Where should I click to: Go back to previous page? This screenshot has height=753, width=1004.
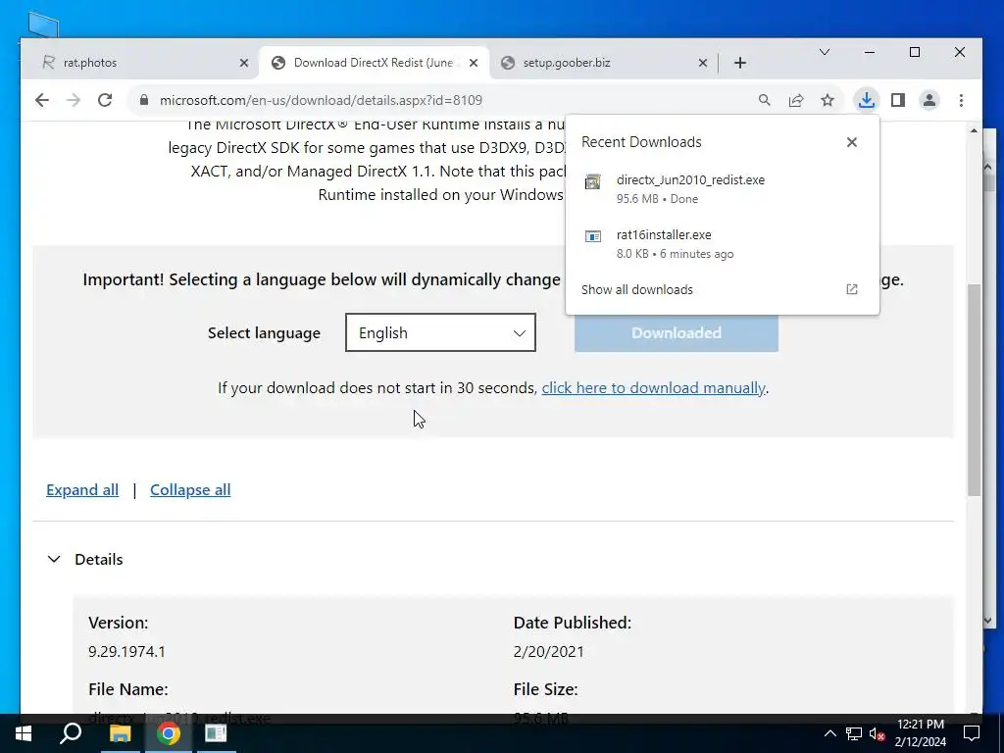pyautogui.click(x=42, y=100)
